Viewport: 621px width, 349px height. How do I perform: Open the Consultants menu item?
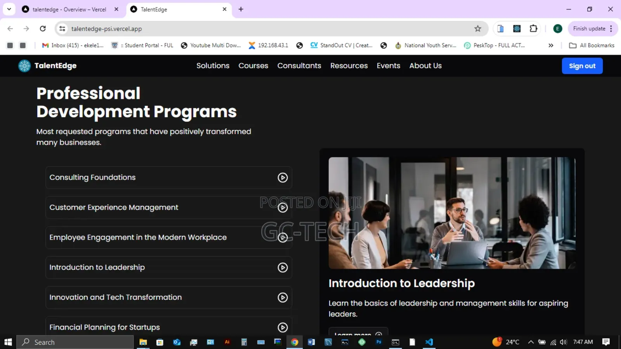(x=299, y=66)
